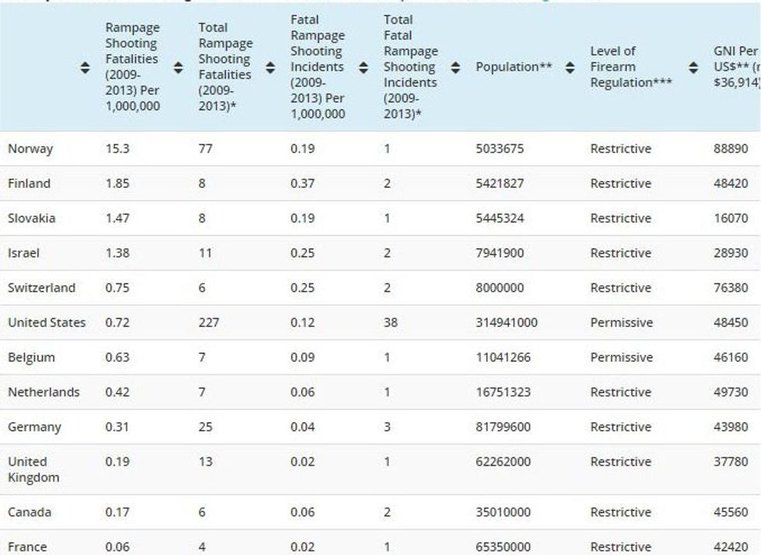Select the United States country cell

(47, 322)
